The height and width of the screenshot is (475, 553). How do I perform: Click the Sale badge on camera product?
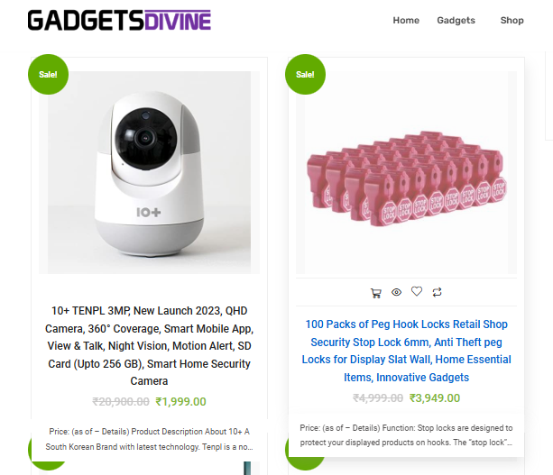point(49,74)
